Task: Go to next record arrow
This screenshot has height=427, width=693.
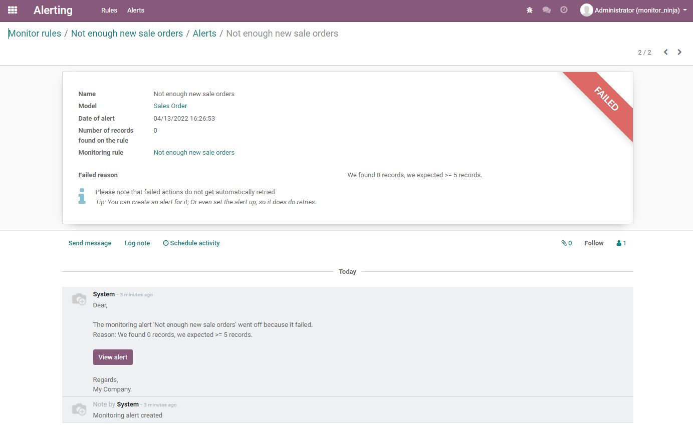Action: pos(679,52)
